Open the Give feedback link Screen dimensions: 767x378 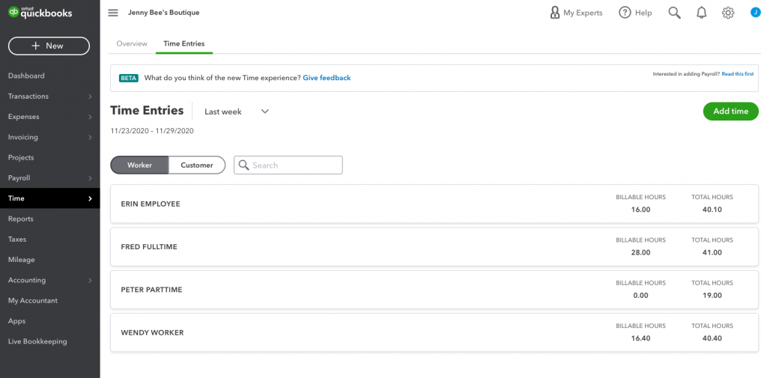327,78
